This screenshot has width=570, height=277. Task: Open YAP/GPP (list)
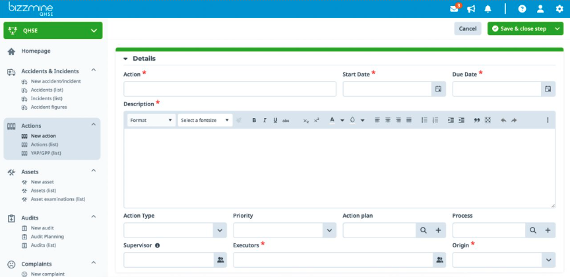pyautogui.click(x=46, y=154)
